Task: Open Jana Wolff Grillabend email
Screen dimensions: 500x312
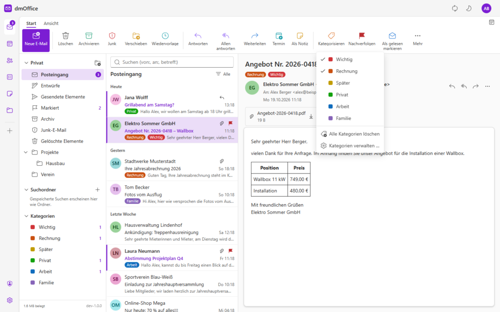Action: 172,104
